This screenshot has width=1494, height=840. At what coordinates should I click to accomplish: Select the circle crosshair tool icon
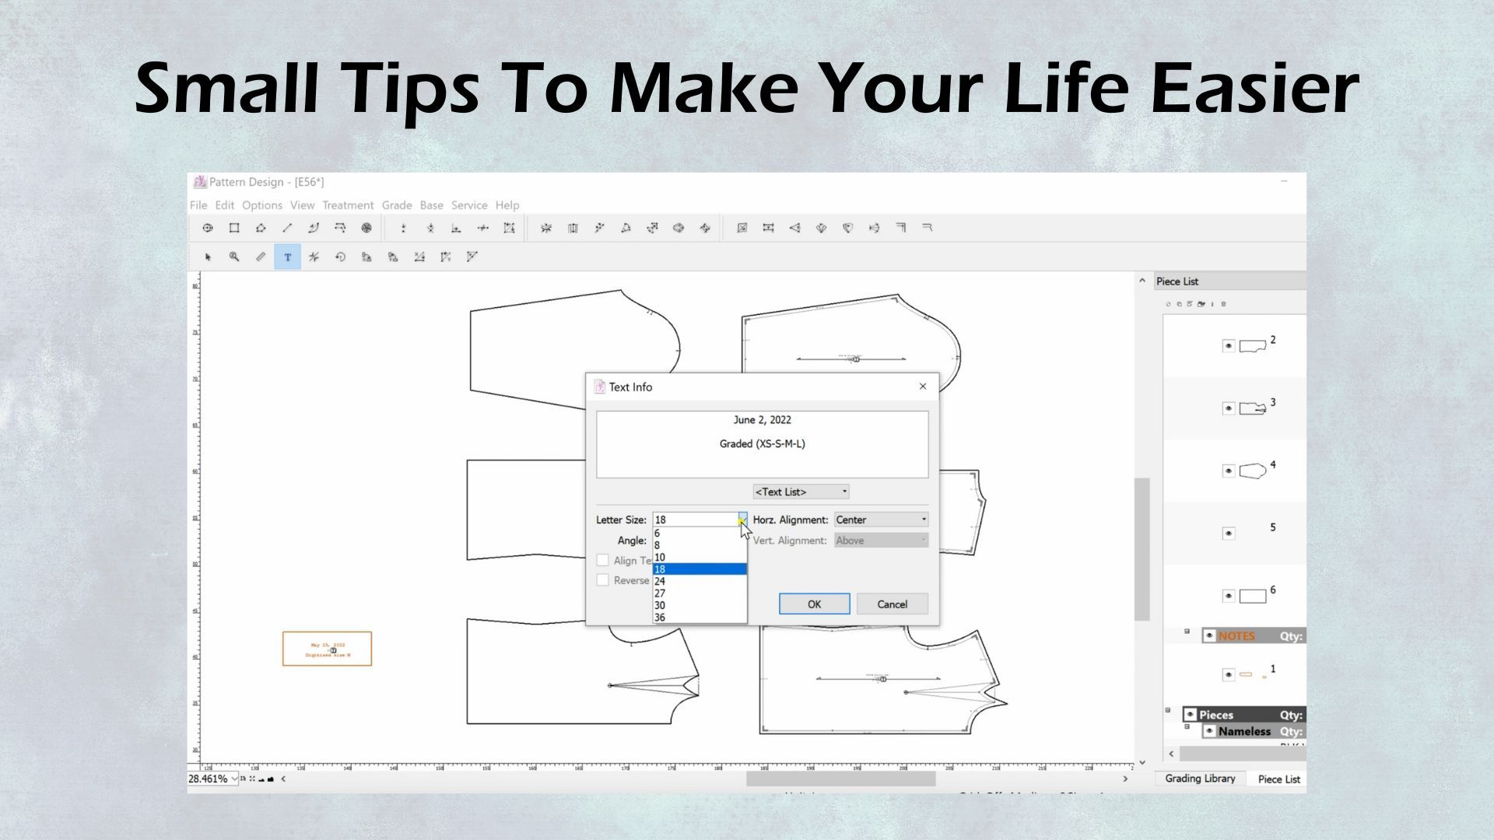pos(208,228)
